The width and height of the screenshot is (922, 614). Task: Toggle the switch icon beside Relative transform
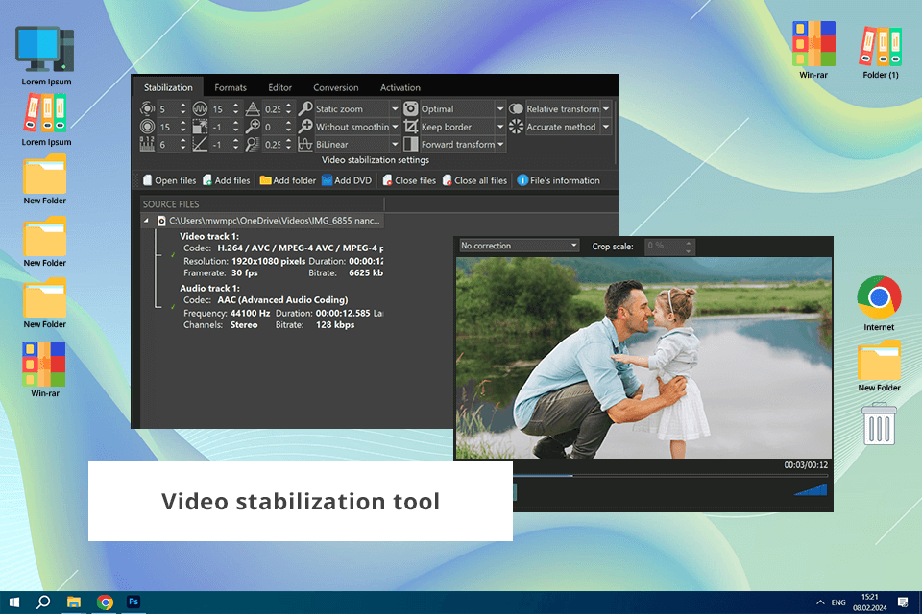click(516, 108)
